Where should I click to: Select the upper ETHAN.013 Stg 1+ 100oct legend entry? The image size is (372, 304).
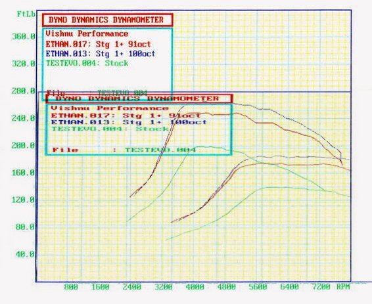coord(101,54)
